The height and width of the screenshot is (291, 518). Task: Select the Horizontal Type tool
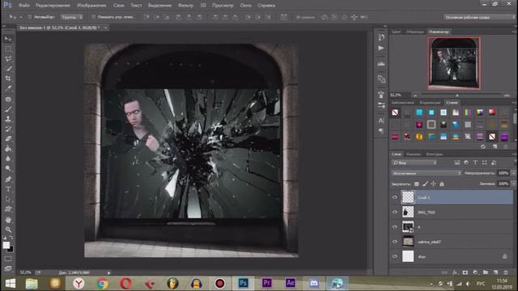pos(8,189)
